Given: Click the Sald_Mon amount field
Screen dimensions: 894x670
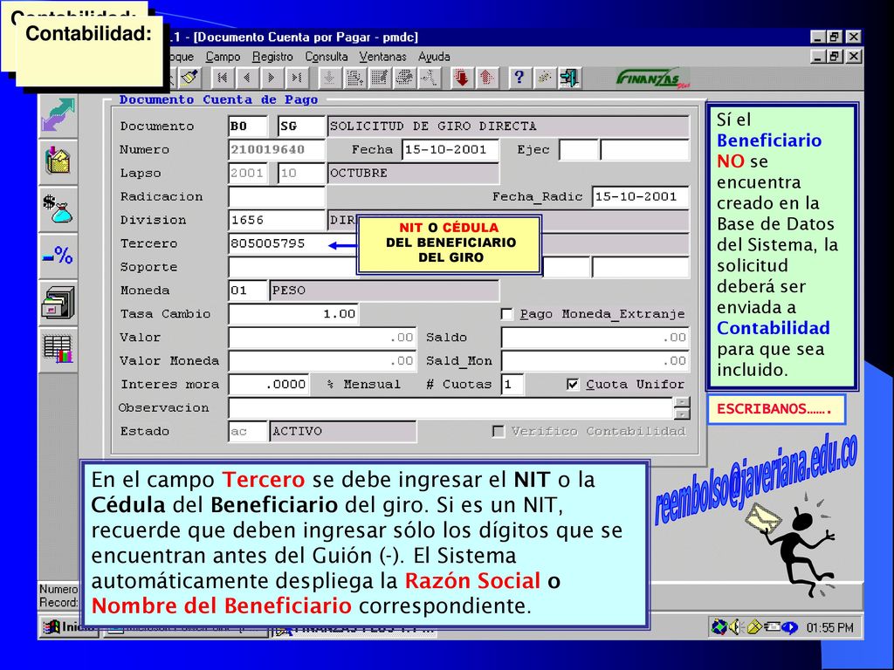Looking at the screenshot, I should [x=595, y=360].
